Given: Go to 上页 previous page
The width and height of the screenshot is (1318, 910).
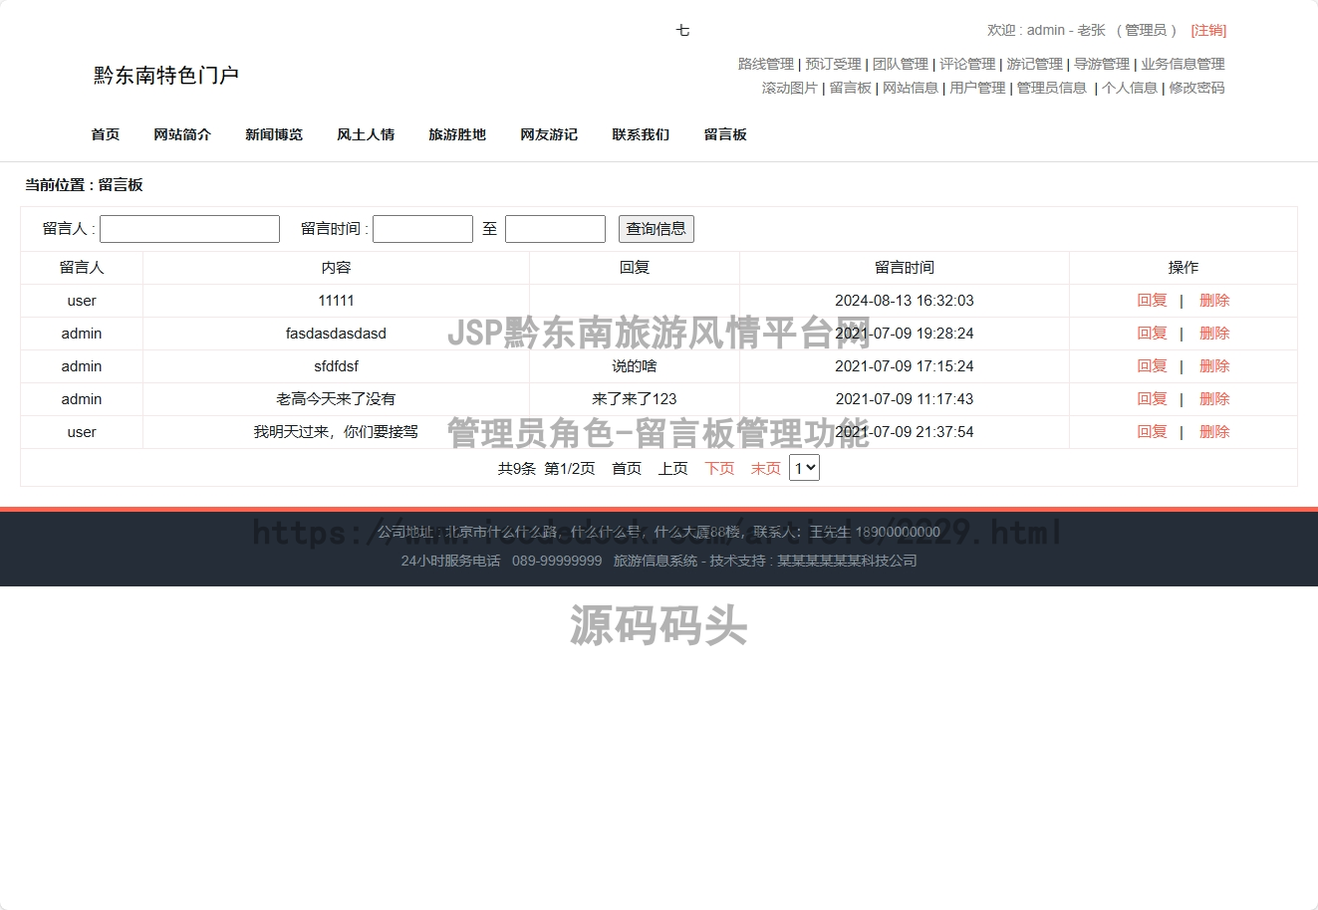Looking at the screenshot, I should pos(673,469).
